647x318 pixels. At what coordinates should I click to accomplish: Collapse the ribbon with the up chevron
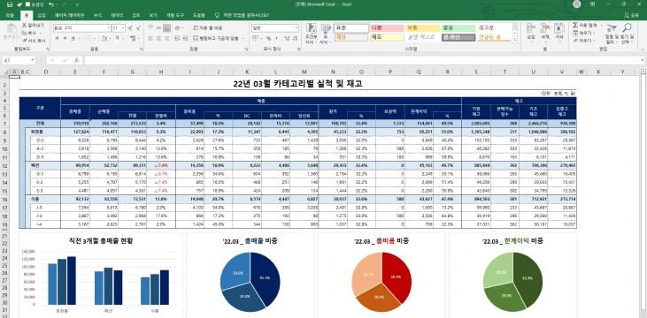tap(642, 49)
